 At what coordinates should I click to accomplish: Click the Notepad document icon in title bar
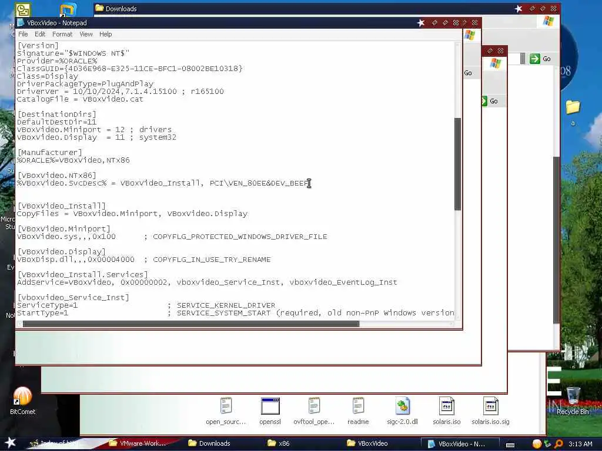(x=21, y=23)
